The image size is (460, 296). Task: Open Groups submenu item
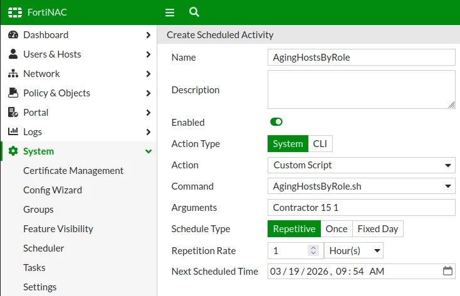coord(38,209)
